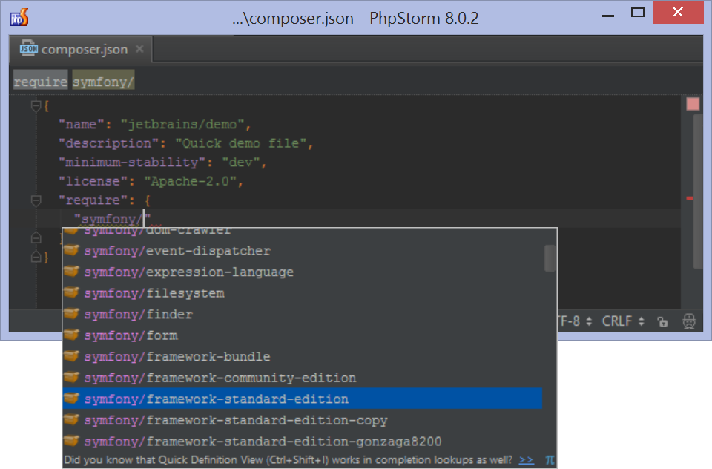Click the "require" key in the editor
712x469 pixels.
[x=93, y=200]
